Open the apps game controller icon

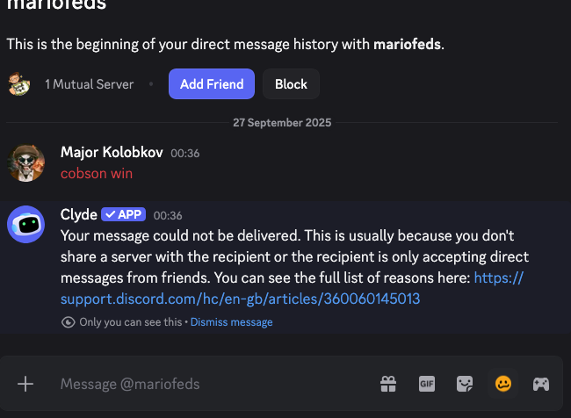[x=541, y=384]
